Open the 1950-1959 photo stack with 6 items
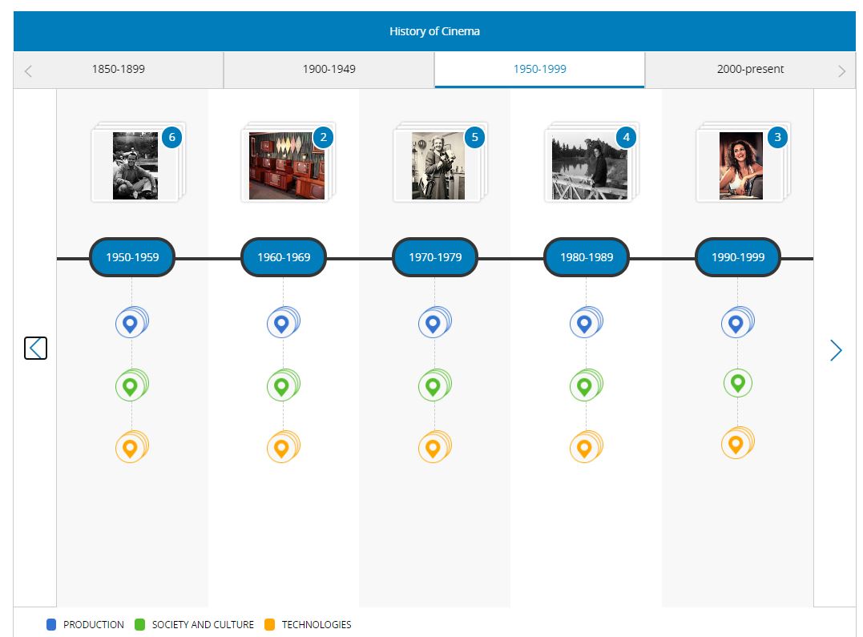This screenshot has height=637, width=863. pos(138,163)
